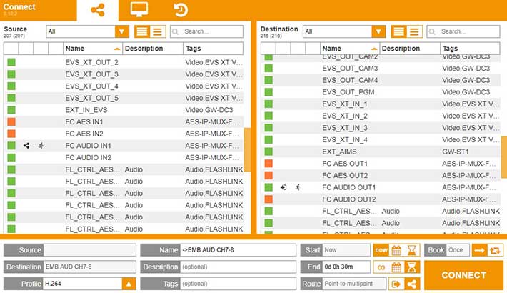Switch to the history tab
The height and width of the screenshot is (293, 507).
coord(181,10)
